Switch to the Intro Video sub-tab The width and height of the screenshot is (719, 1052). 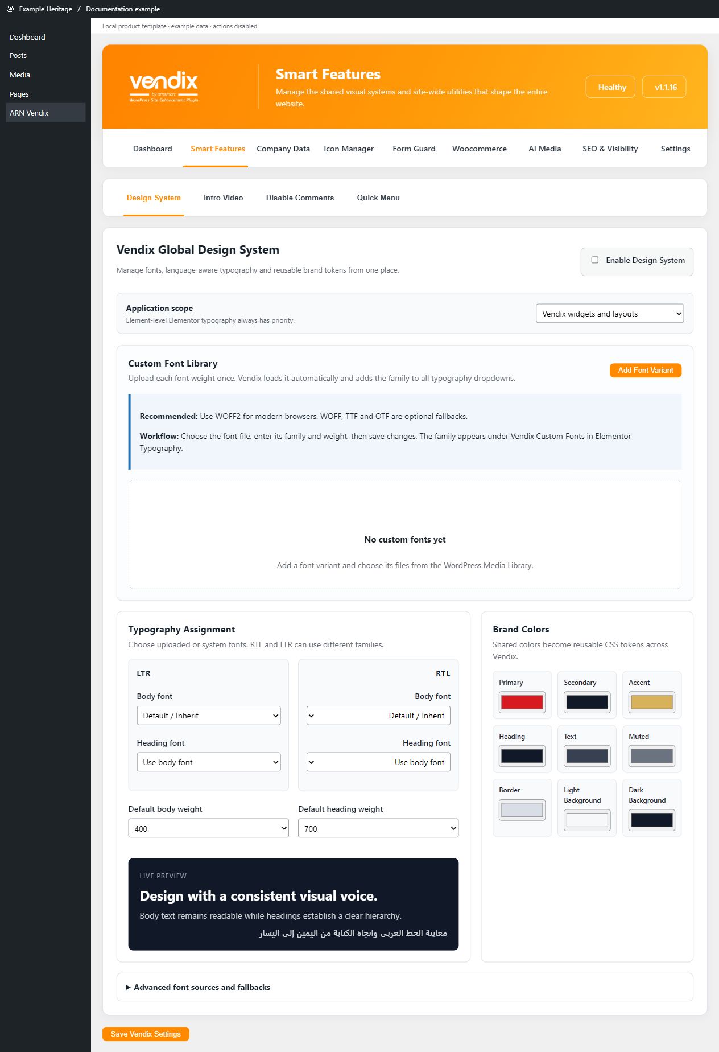tap(224, 198)
